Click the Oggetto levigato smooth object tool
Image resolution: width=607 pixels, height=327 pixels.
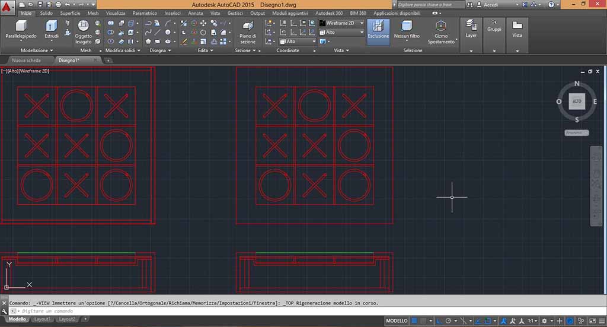coord(83,32)
